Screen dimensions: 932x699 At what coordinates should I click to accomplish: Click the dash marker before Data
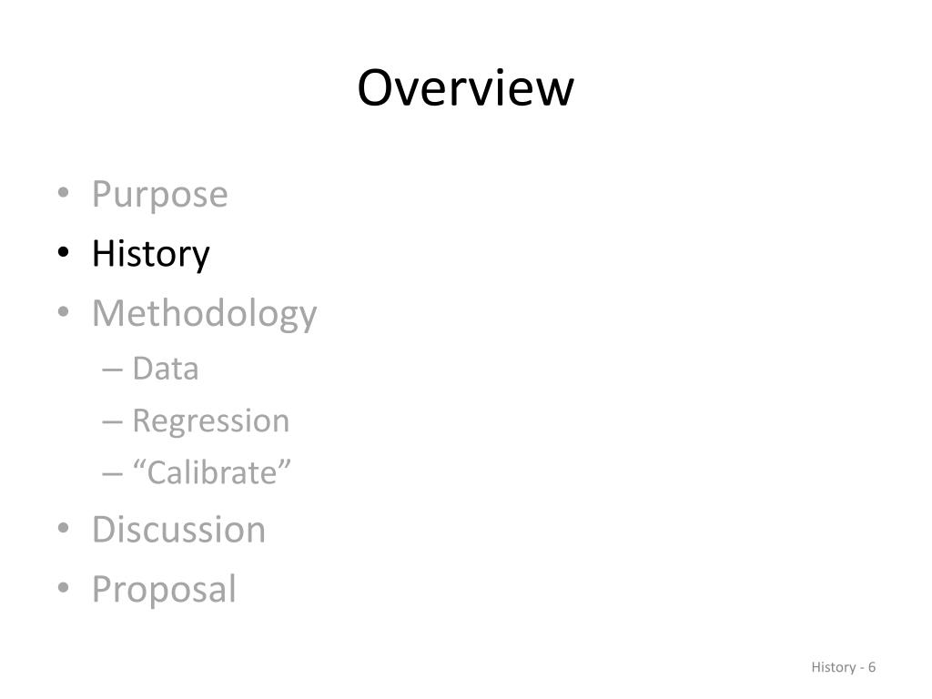coord(112,370)
